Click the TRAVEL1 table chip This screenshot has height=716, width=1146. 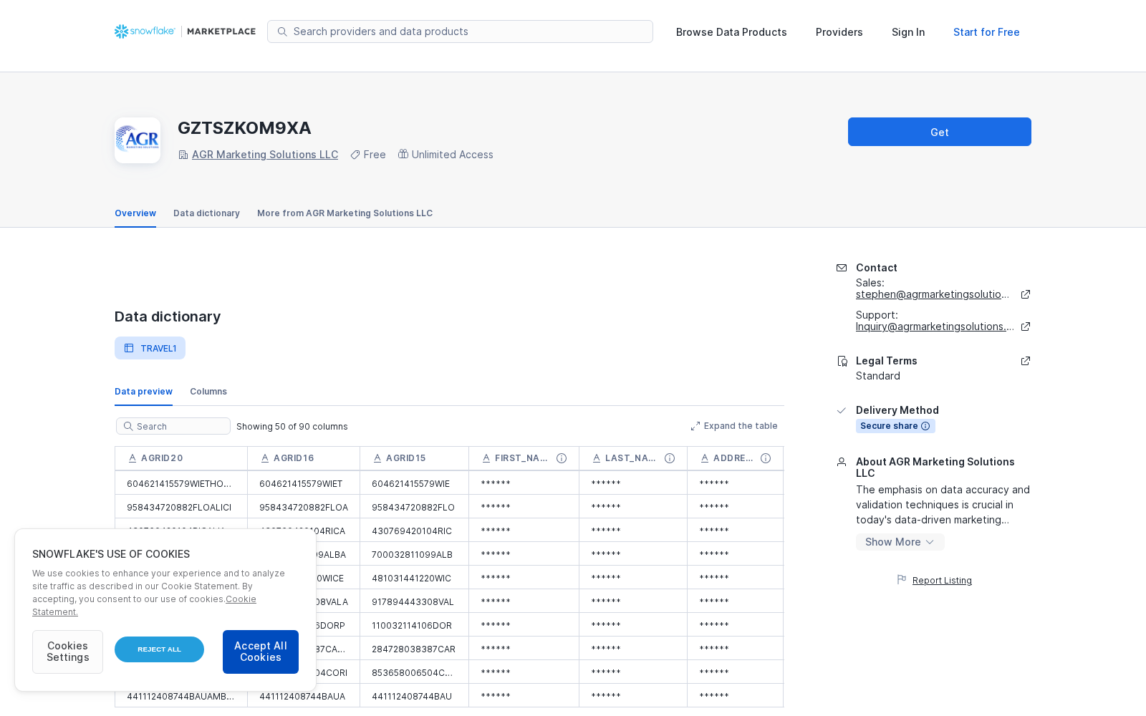point(150,348)
